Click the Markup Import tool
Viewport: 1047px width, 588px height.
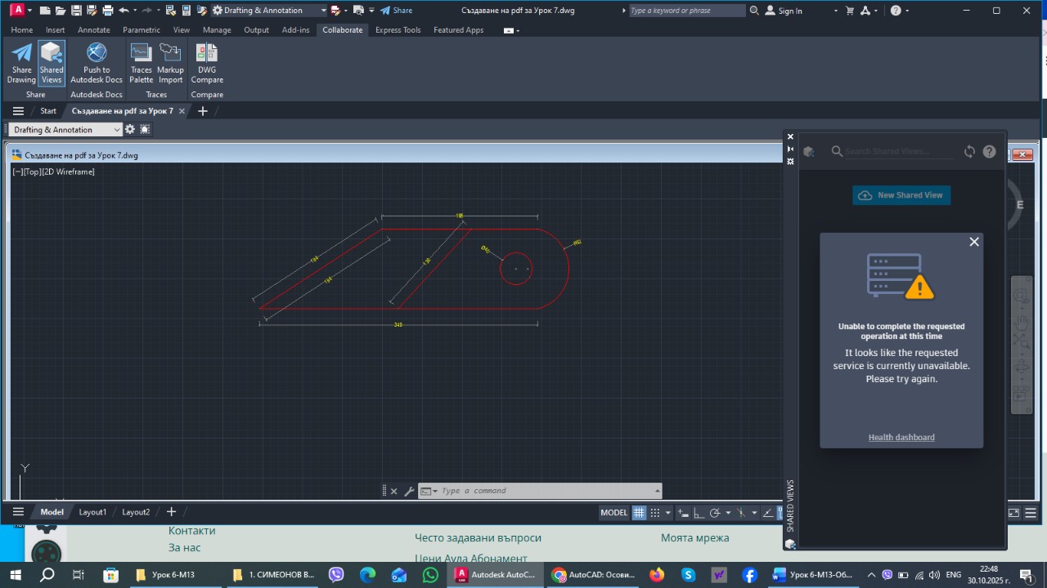[x=170, y=64]
